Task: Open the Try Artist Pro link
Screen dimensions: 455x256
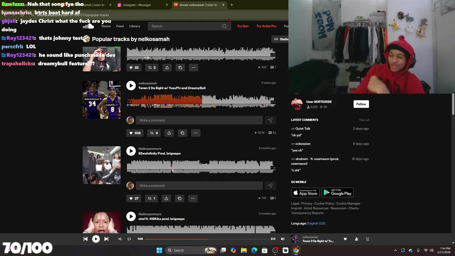Action: click(266, 26)
